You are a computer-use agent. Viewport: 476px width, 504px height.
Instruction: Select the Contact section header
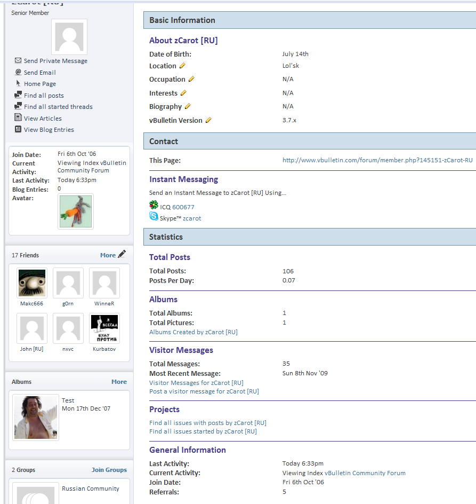click(310, 141)
